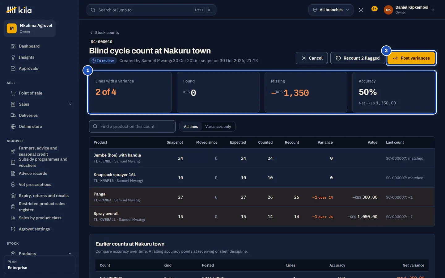This screenshot has height=278, width=445.
Task: Click the Panga product row name
Action: coord(100,194)
